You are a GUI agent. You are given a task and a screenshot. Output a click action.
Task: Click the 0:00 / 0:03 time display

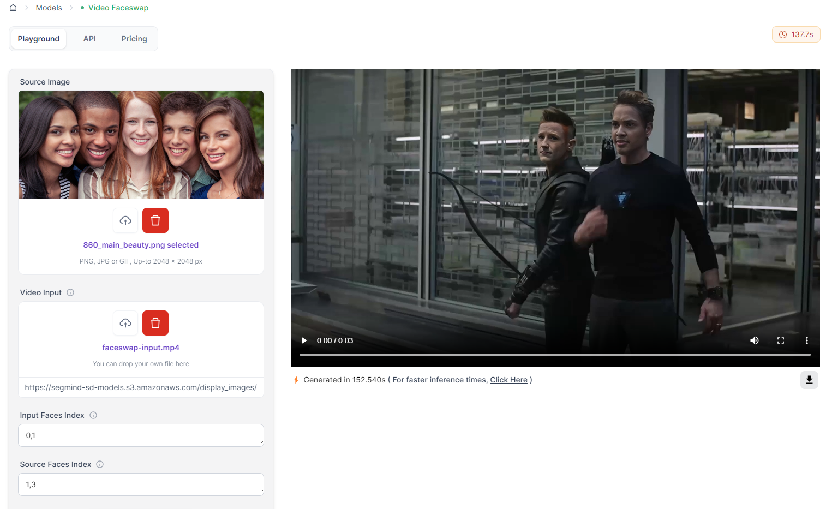[335, 340]
